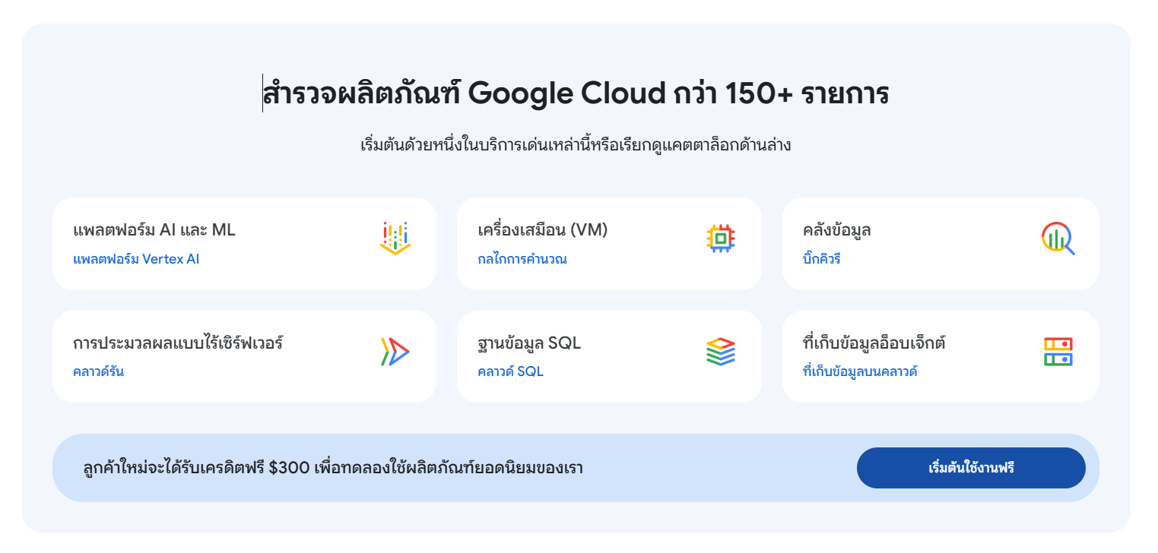This screenshot has height=553, width=1158.
Task: Open the คลาวด์ SQL link
Action: (510, 371)
